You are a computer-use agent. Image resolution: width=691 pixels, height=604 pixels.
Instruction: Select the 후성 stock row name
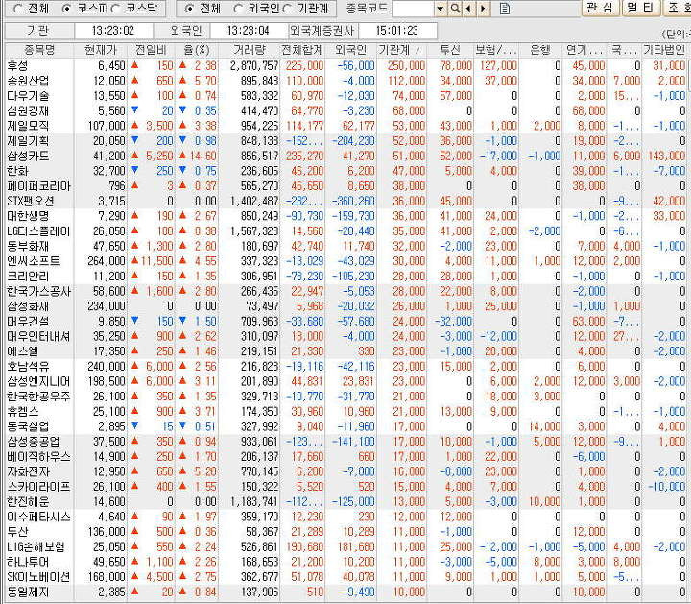click(x=17, y=66)
